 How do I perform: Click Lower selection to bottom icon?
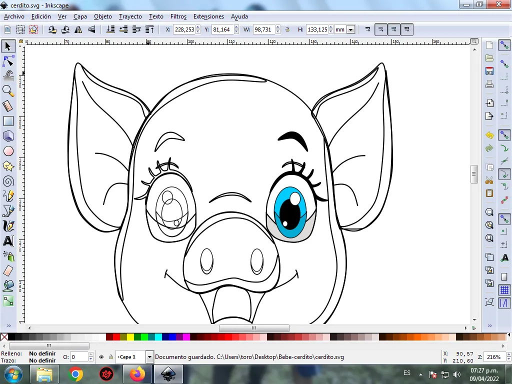pos(110,29)
